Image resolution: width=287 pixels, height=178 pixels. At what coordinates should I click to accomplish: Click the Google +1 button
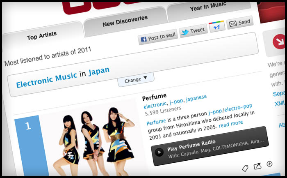tap(217, 27)
